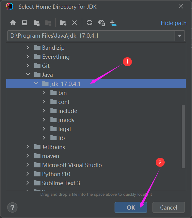The width and height of the screenshot is (192, 218).
Task: Open the Project directory icon
Action: (36, 23)
